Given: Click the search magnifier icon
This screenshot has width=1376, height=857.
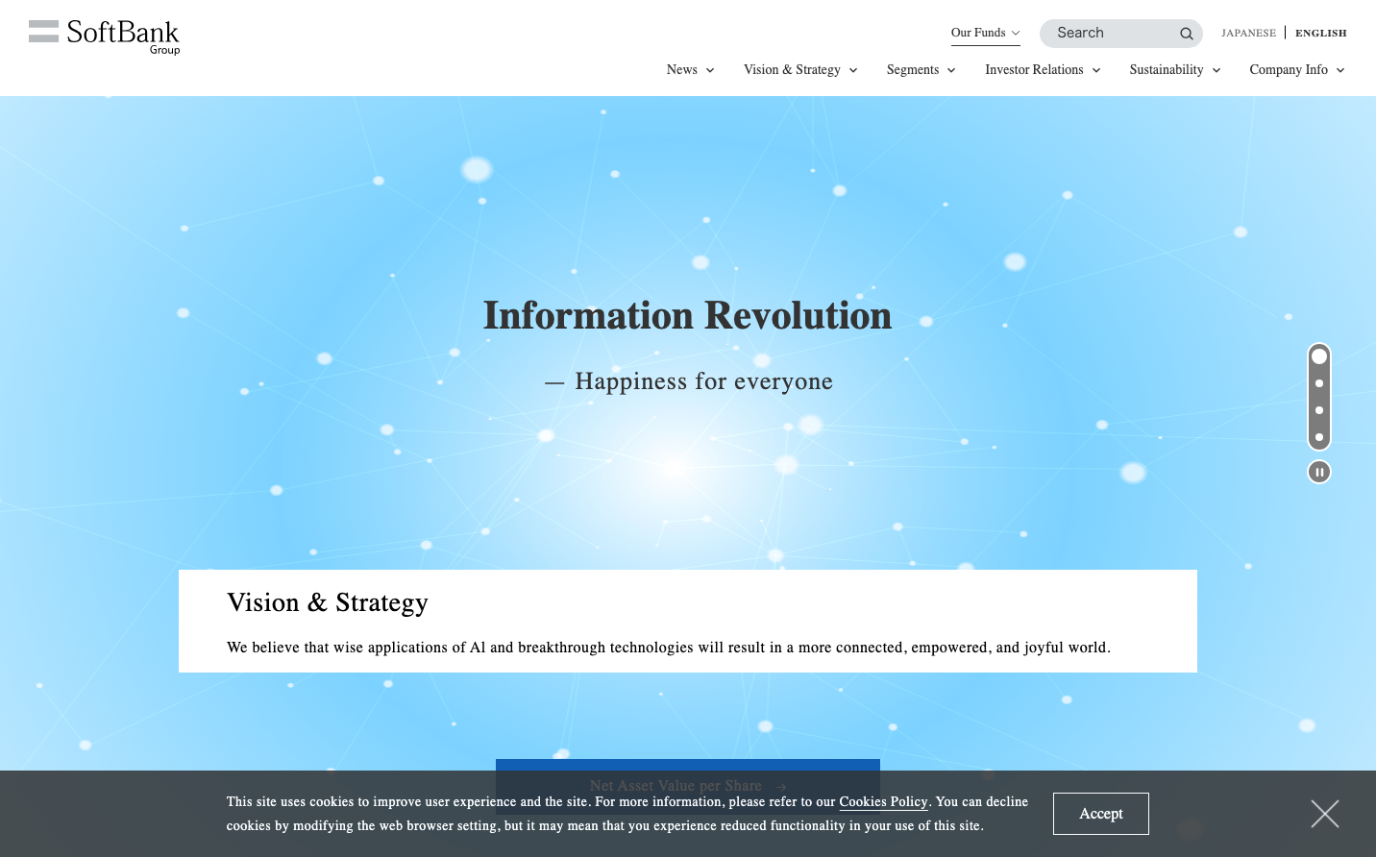Looking at the screenshot, I should coord(1187,34).
